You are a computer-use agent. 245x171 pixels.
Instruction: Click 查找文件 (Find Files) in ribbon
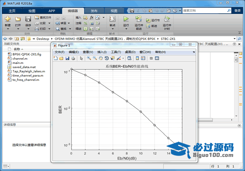[43, 17]
